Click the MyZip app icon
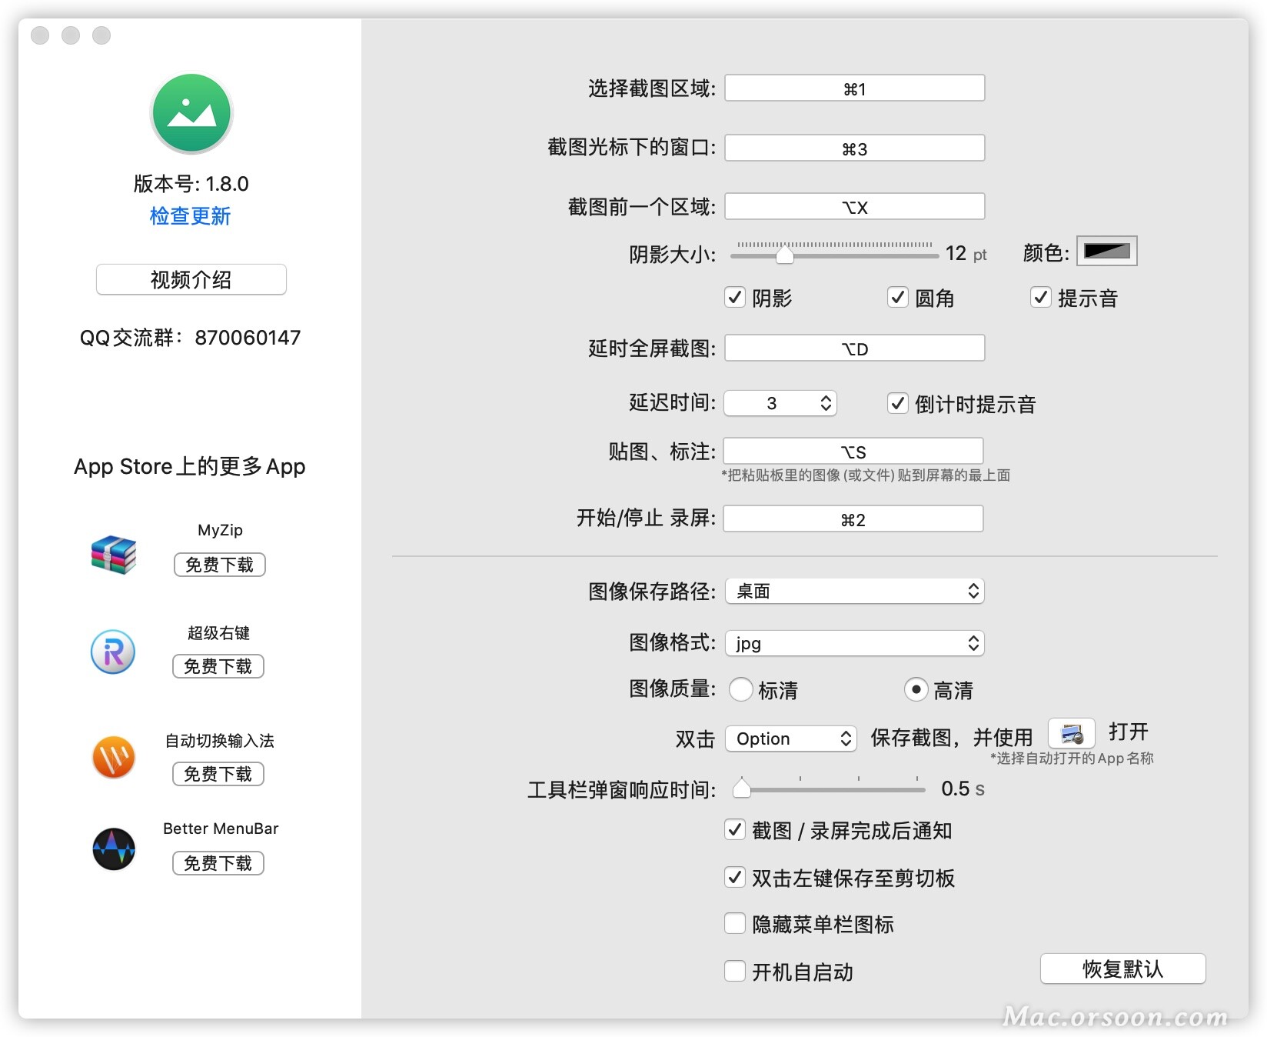 (113, 555)
